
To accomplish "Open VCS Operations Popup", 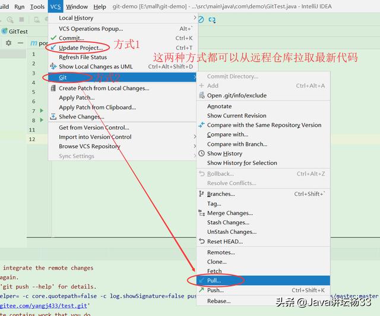I will click(x=123, y=29).
